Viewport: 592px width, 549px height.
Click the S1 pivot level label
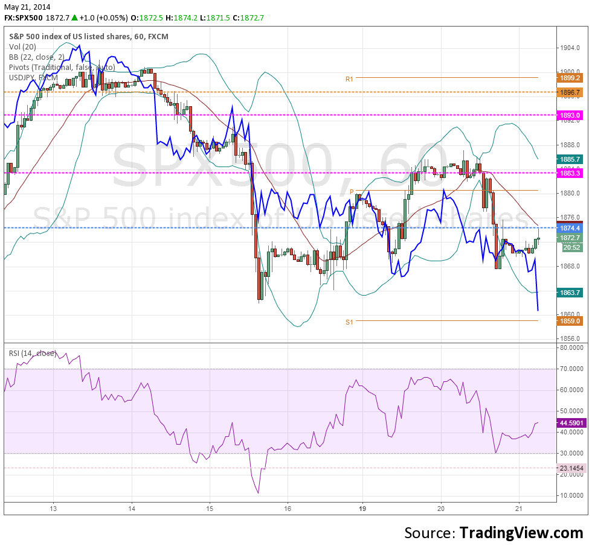pos(349,322)
